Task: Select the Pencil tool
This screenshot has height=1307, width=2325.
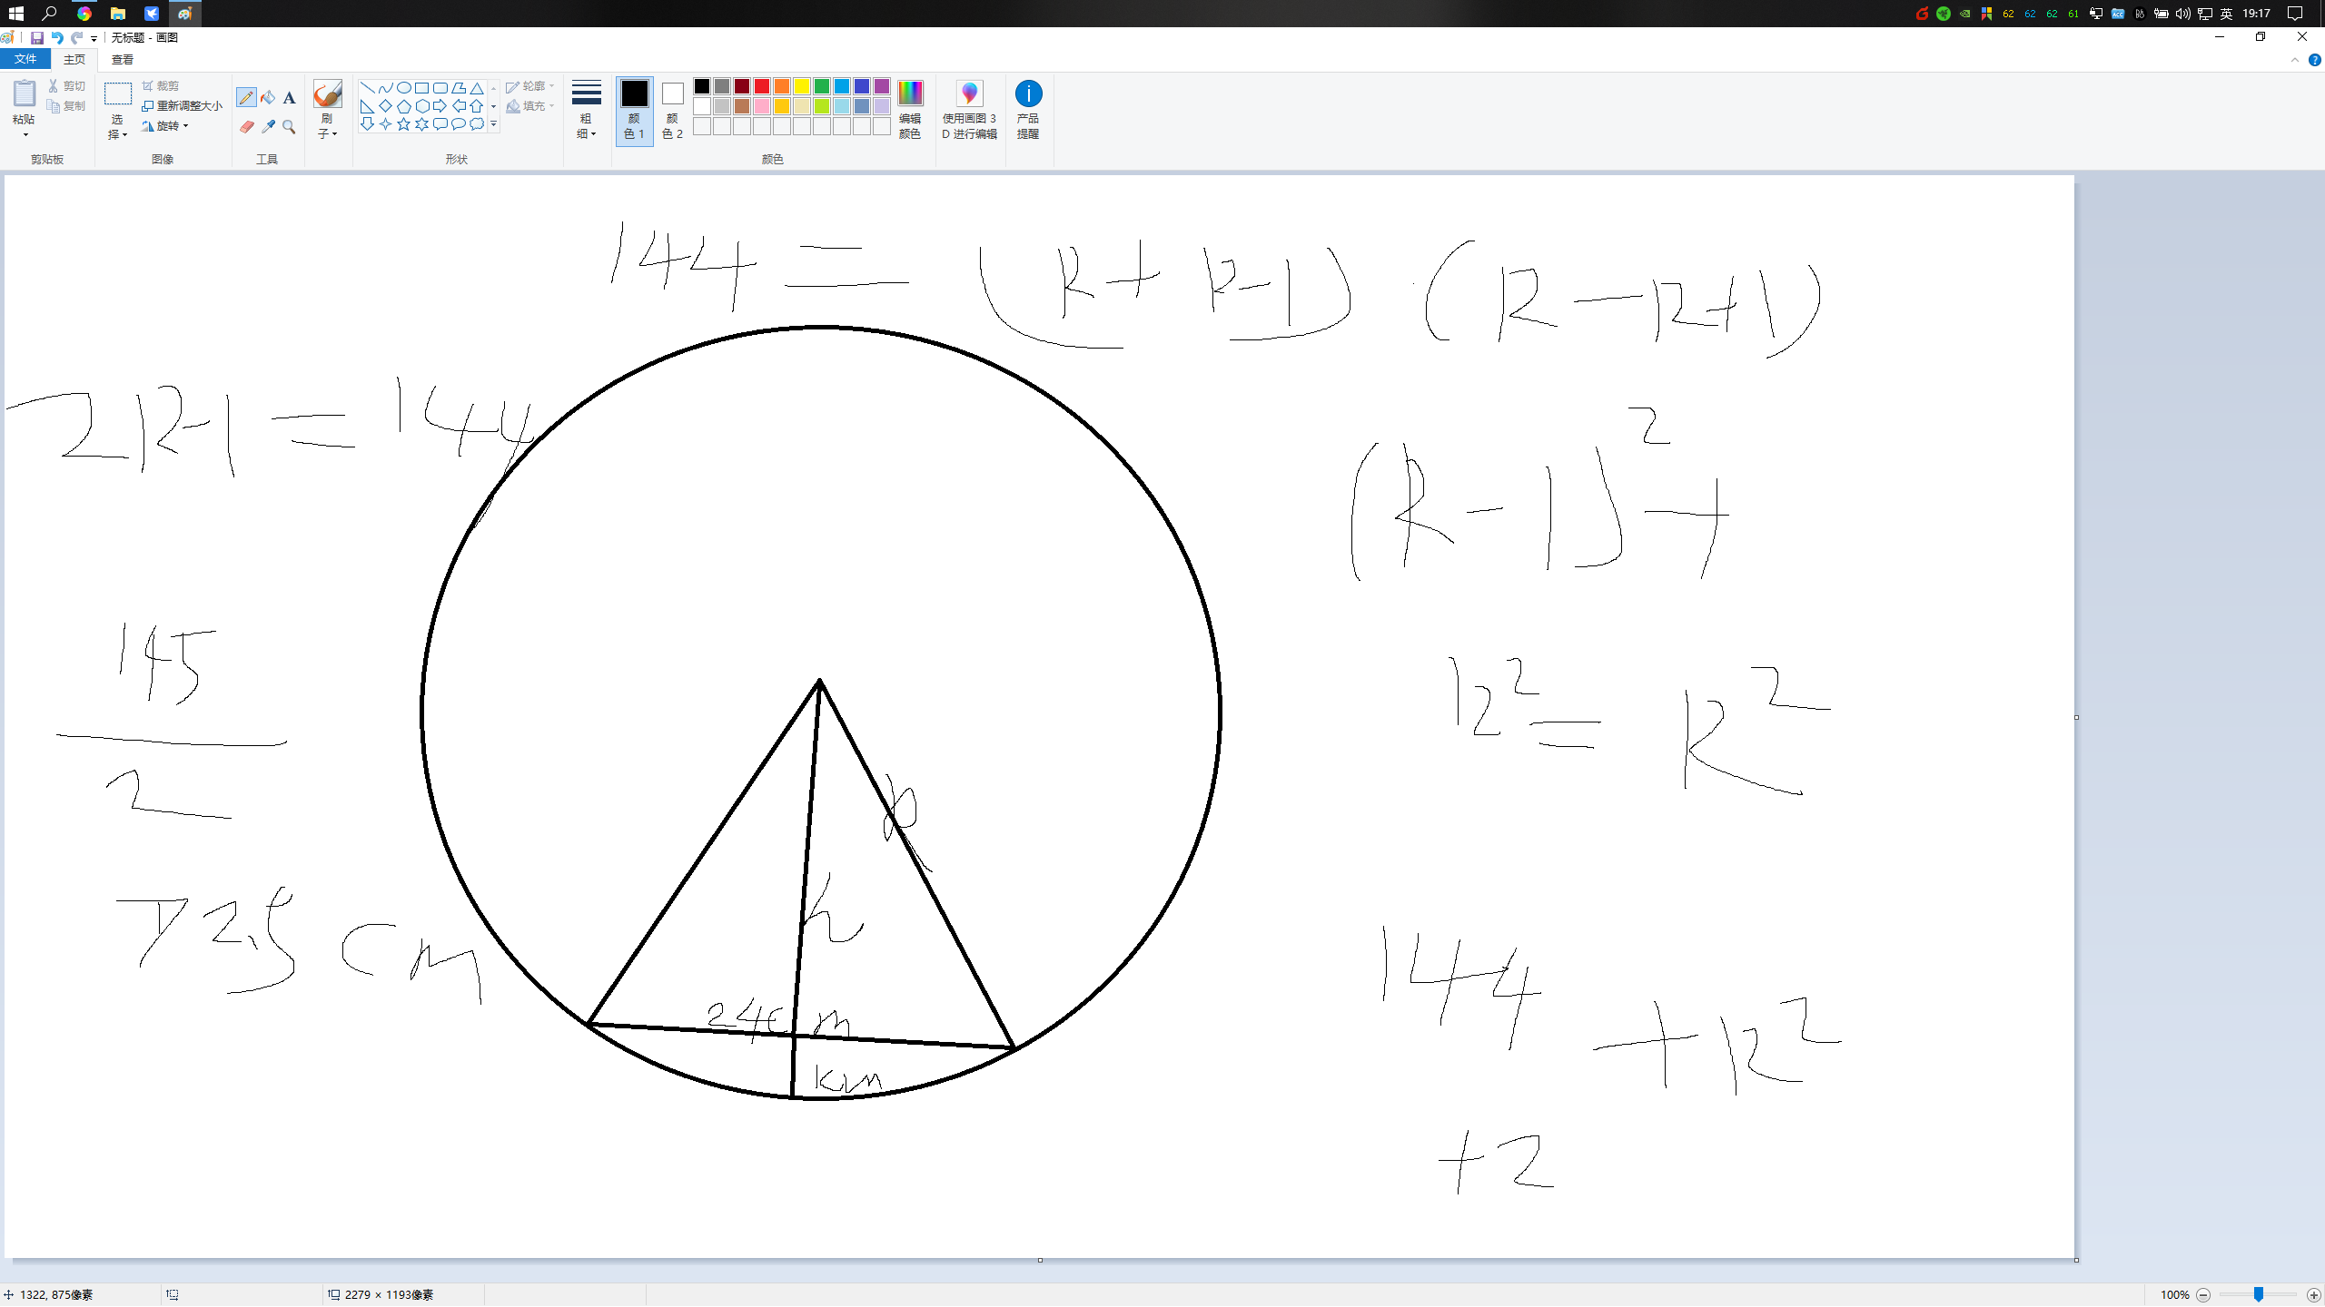Action: (246, 97)
